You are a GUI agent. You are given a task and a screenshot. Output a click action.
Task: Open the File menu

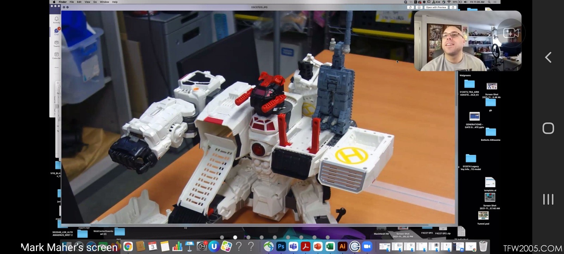tap(72, 2)
